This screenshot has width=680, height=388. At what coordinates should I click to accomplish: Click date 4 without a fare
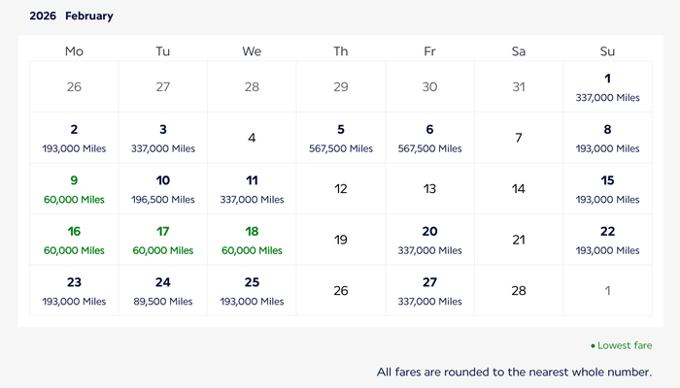tap(252, 138)
